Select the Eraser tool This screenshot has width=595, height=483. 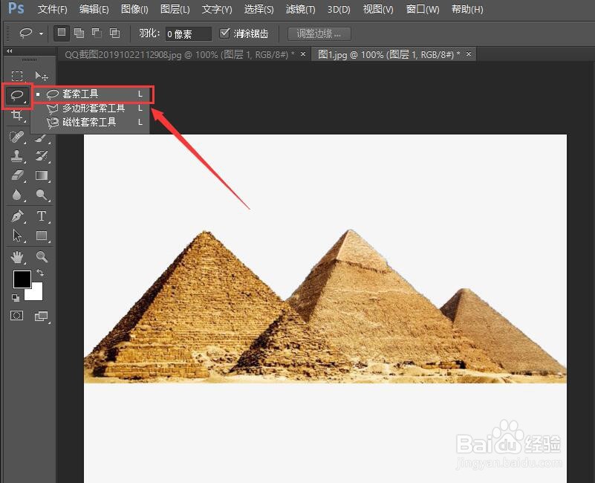click(18, 176)
